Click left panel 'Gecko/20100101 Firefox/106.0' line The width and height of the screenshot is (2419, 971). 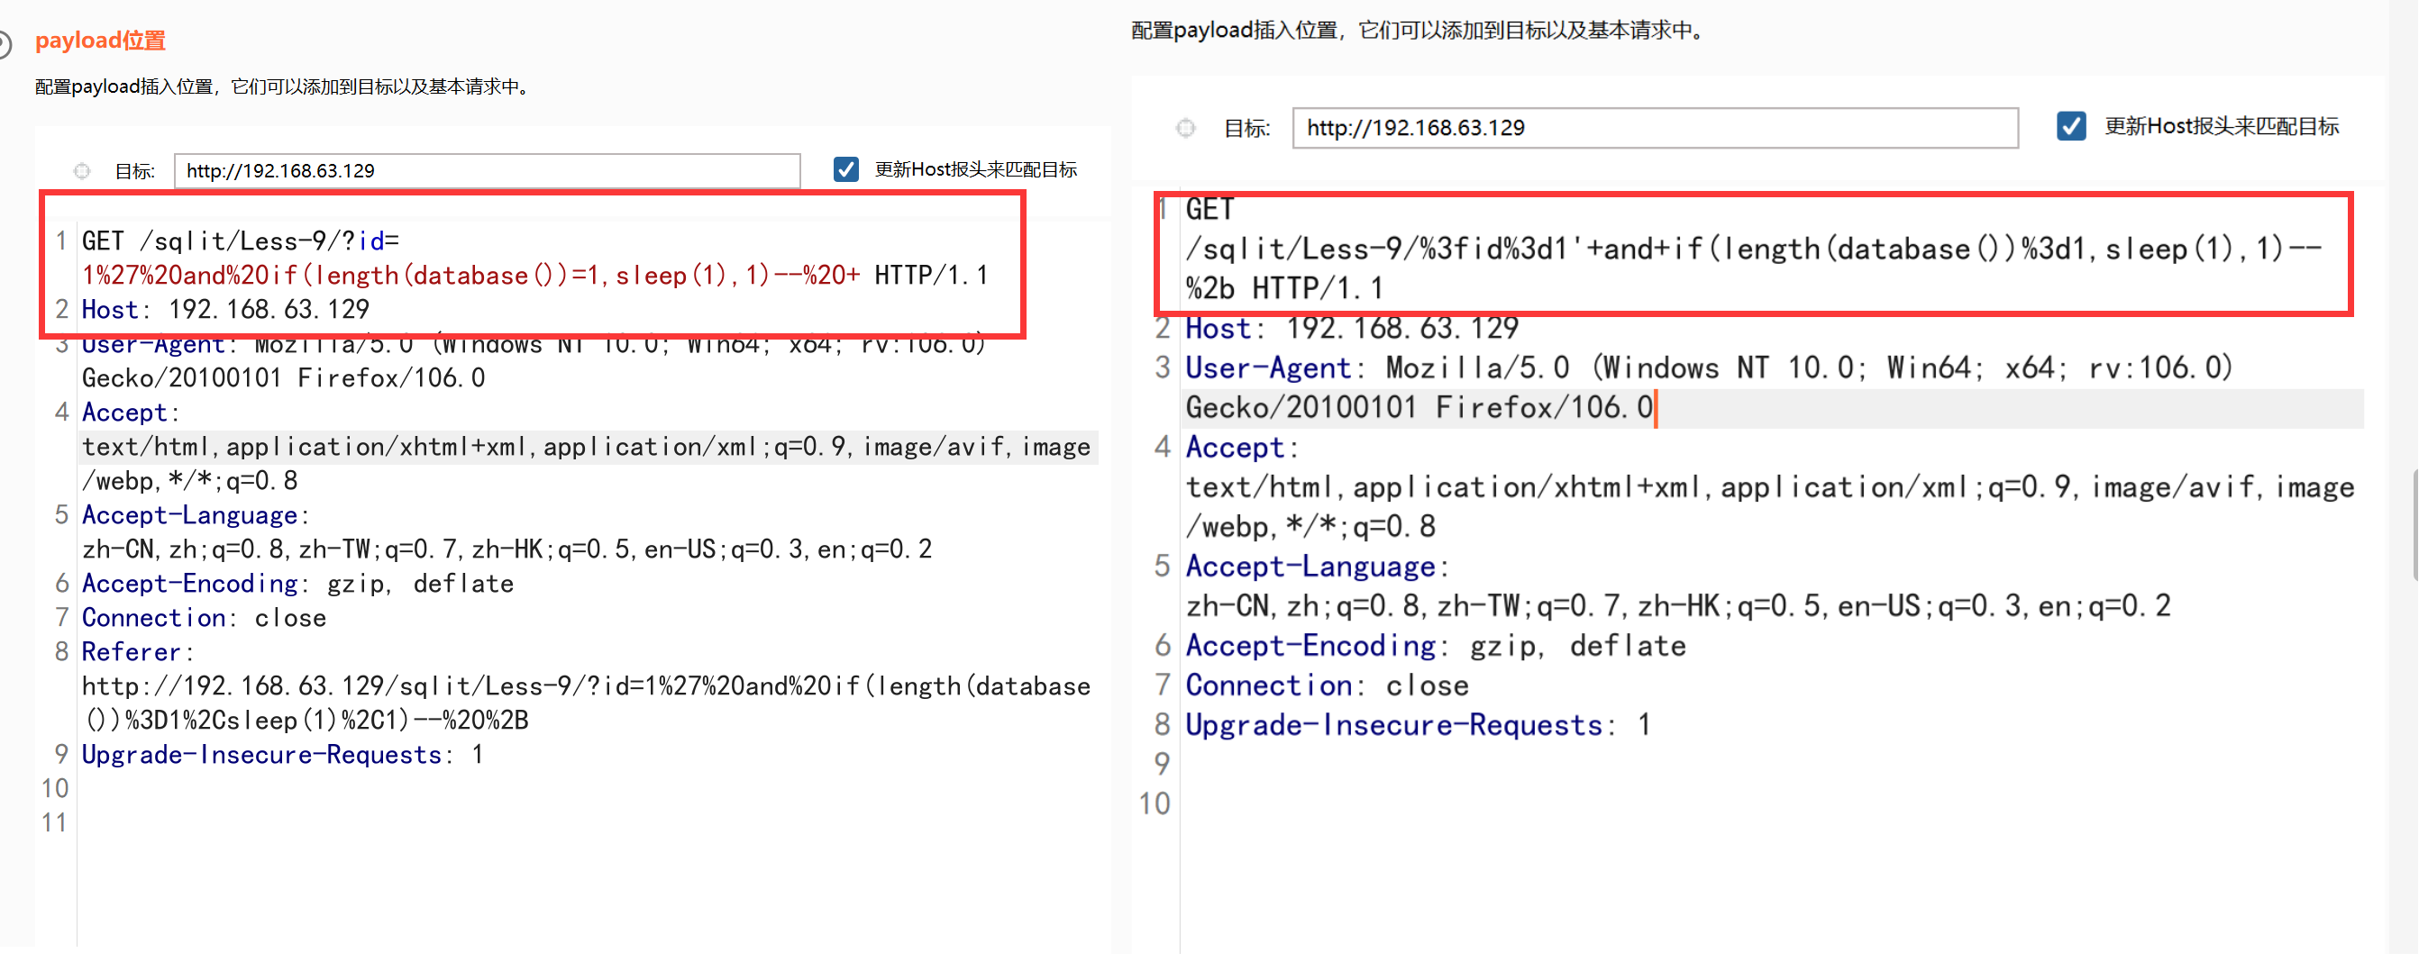tap(284, 378)
